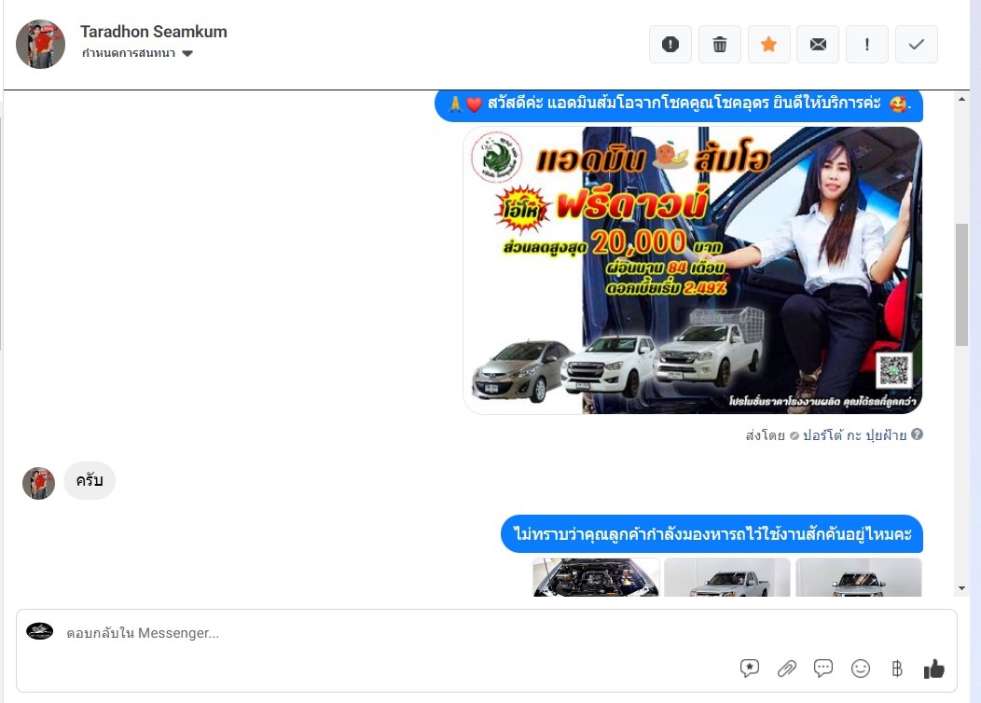Open the engine bay photo thumbnail
Image resolution: width=981 pixels, height=703 pixels.
click(x=596, y=577)
